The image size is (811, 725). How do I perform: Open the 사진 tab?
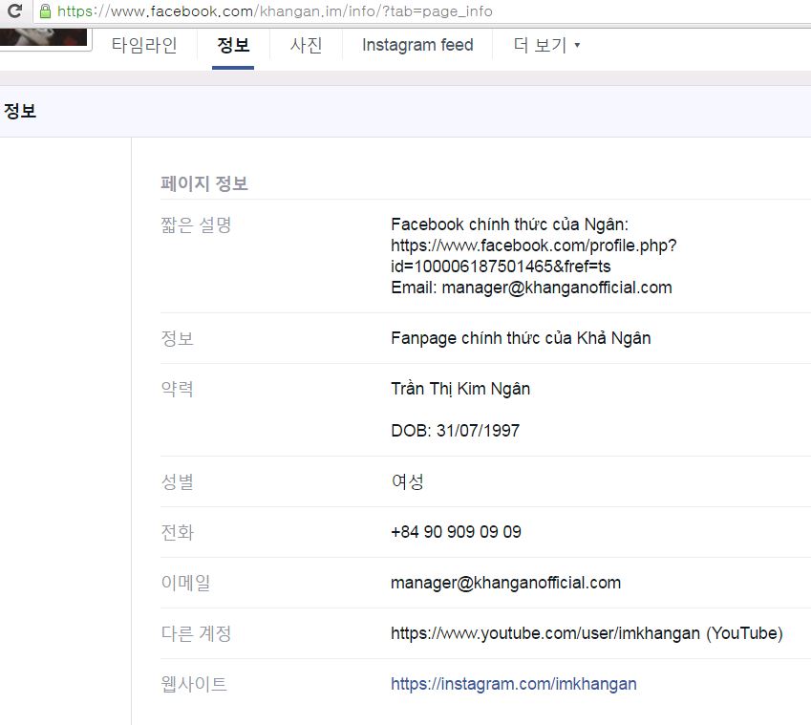click(x=306, y=46)
